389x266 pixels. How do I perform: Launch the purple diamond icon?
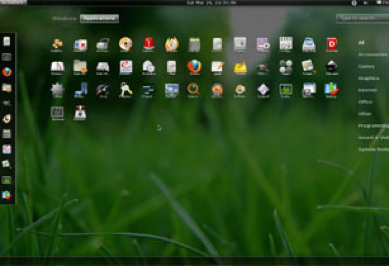click(x=263, y=90)
